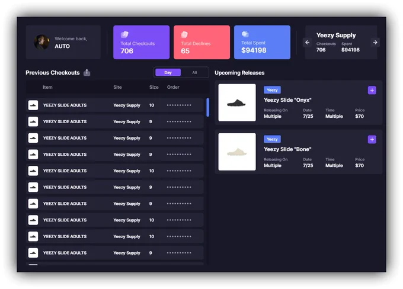
Task: Click the Size column header
Action: pos(154,87)
